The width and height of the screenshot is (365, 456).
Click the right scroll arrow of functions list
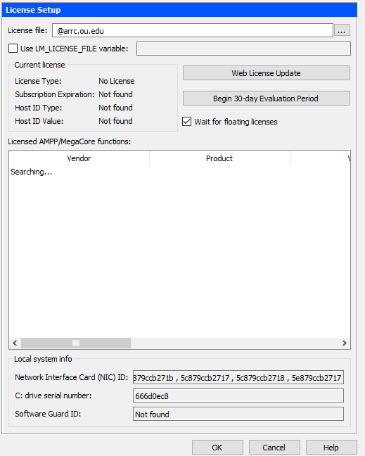point(345,343)
